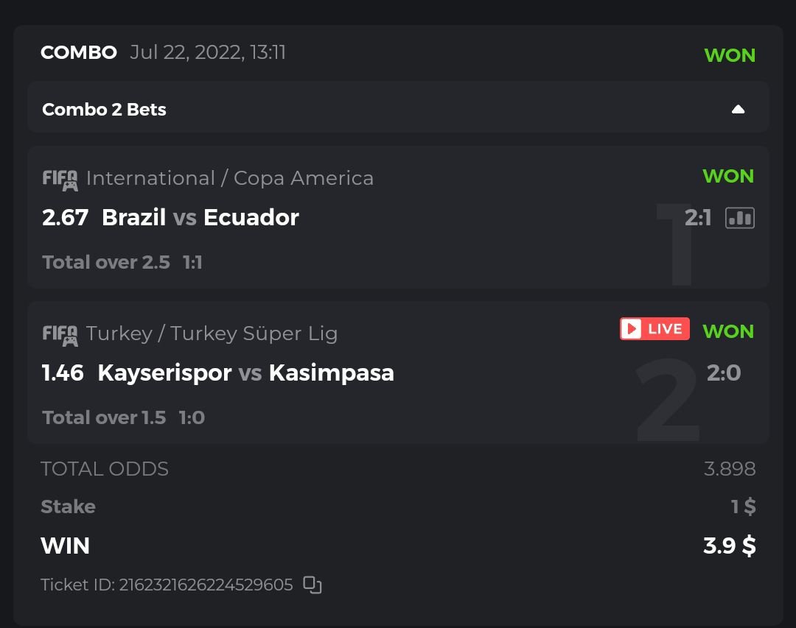Copy the Ticket ID with copy icon
Screen dimensions: 796x628
[313, 585]
